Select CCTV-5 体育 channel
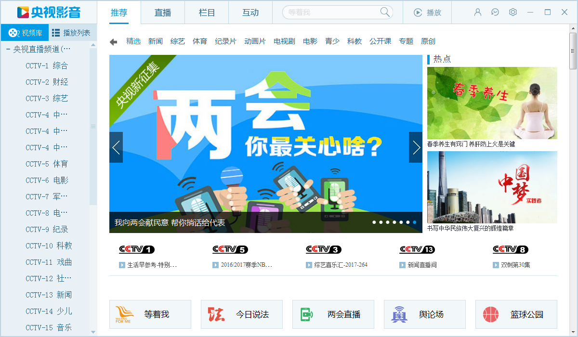The width and height of the screenshot is (578, 337). coord(47,164)
